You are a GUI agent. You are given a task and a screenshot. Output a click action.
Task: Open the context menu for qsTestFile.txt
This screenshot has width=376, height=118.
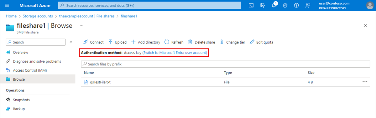pos(365,82)
